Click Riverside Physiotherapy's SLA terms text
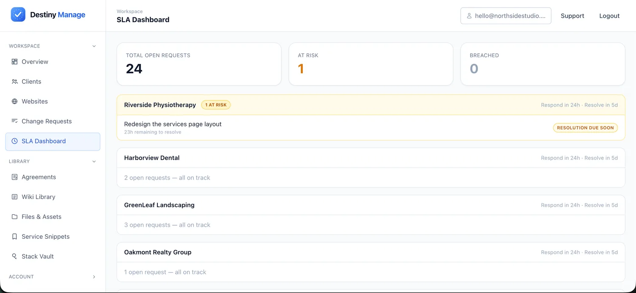The width and height of the screenshot is (636, 293). pos(579,105)
